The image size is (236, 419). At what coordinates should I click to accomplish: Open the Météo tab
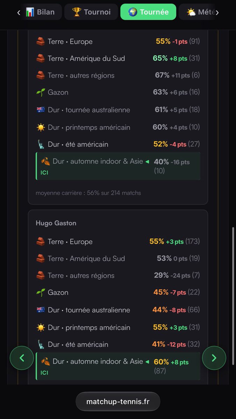point(197,12)
